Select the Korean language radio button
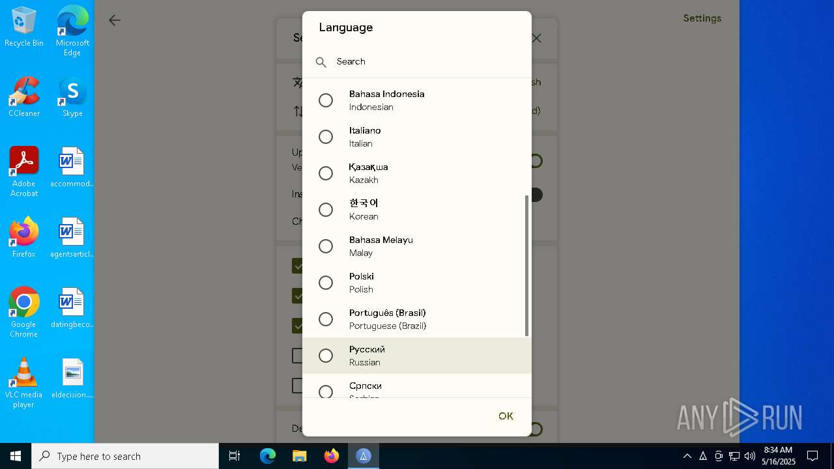Screen dimensions: 834x469 (x=326, y=210)
